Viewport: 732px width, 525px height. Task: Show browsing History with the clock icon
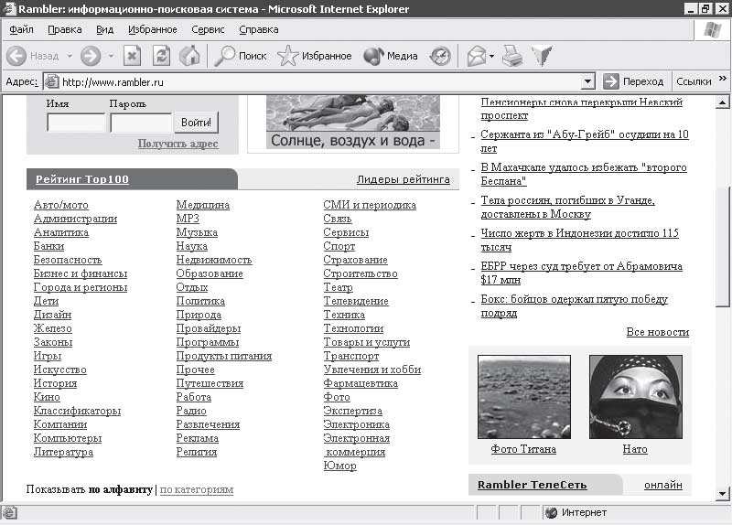coord(441,56)
